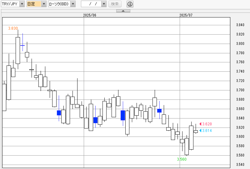
Task: Click the 3.560 low price label
Action: click(x=182, y=159)
